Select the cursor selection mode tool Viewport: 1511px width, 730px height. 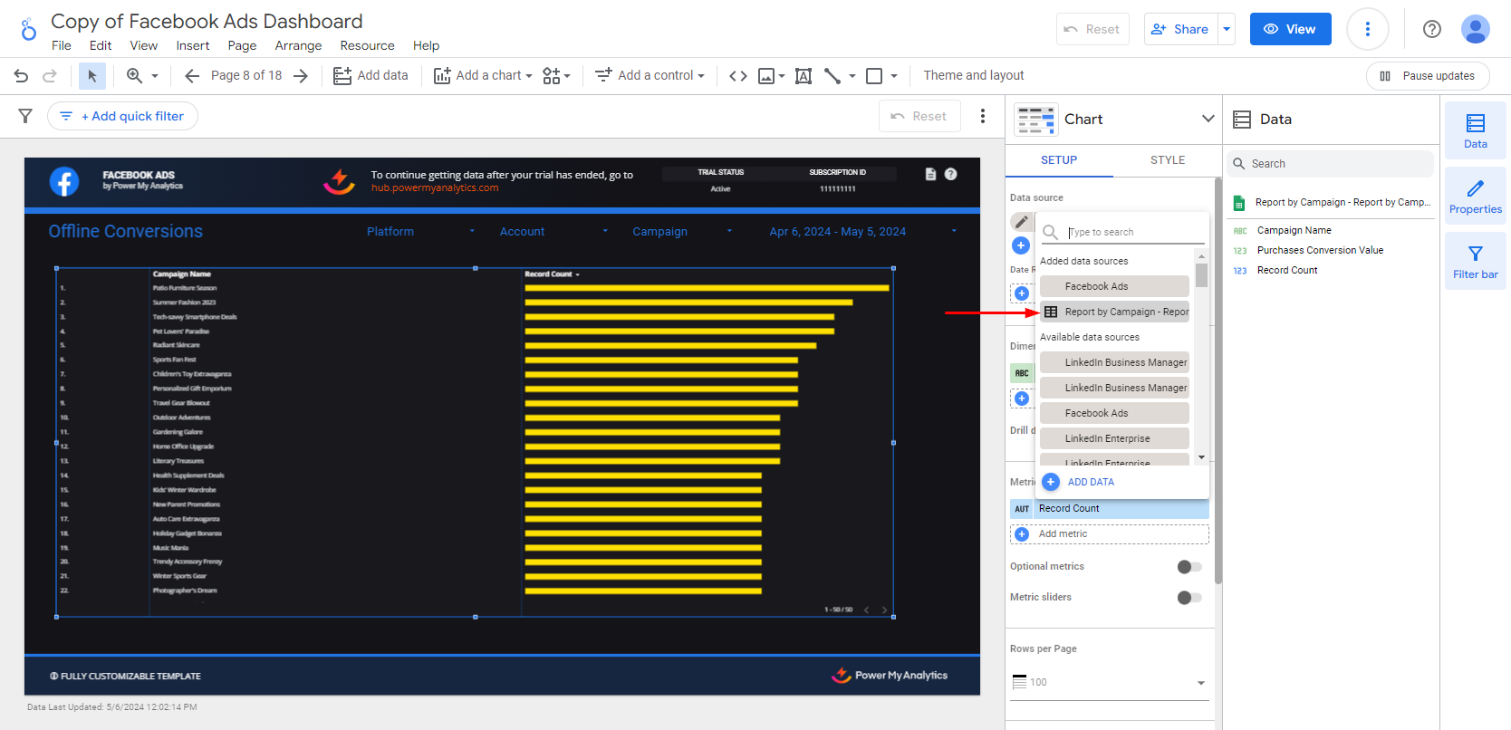[x=91, y=76]
